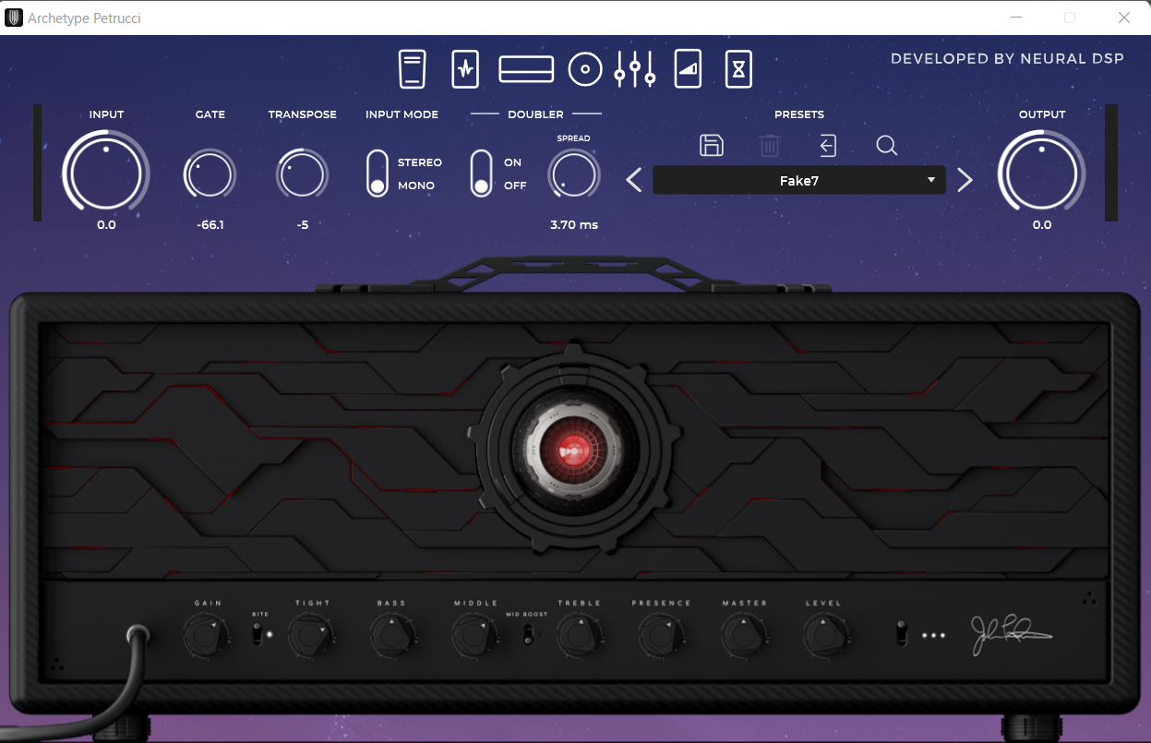Viewport: 1151px width, 743px height.
Task: Open the cabinet speaker section icon
Action: 585,69
